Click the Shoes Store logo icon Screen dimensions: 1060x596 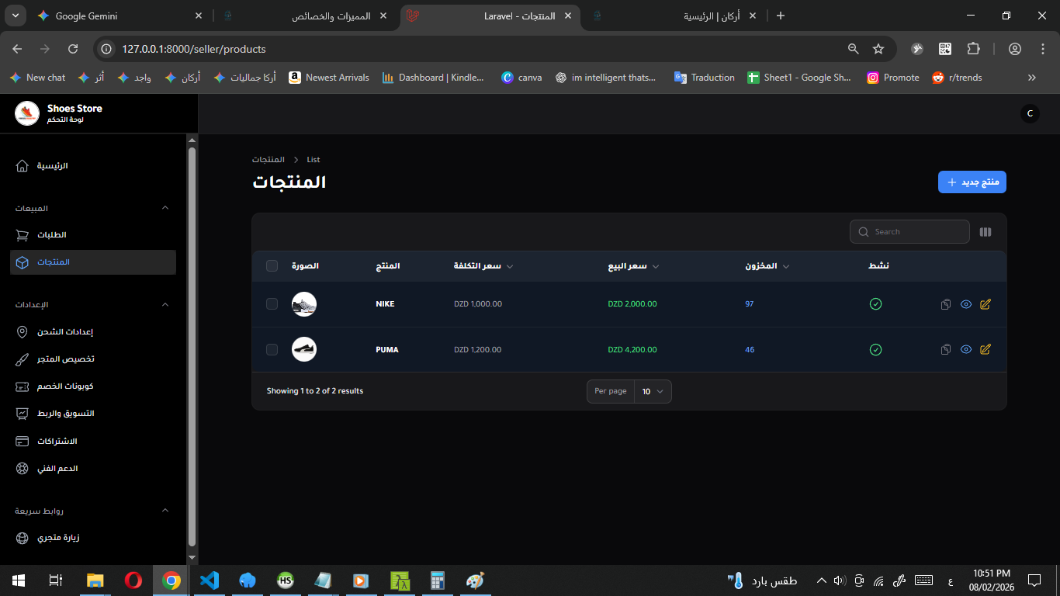[x=27, y=113]
